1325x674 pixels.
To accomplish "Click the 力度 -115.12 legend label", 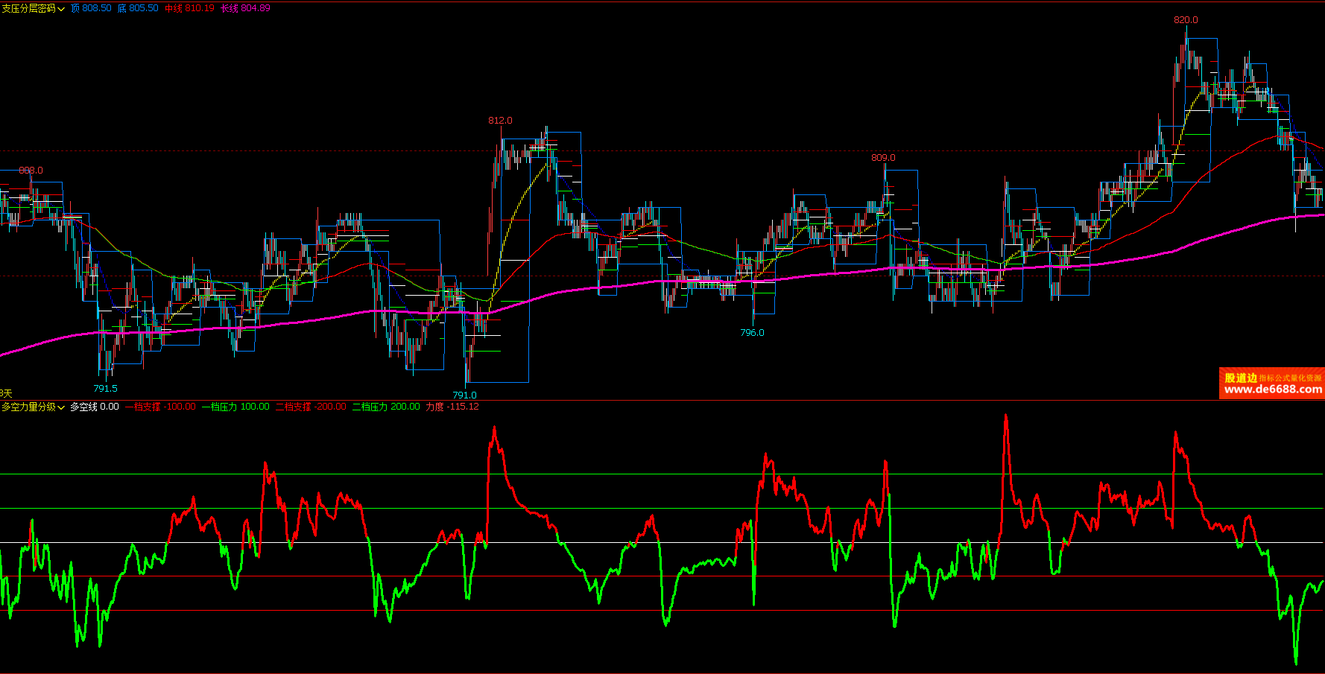I will (452, 407).
